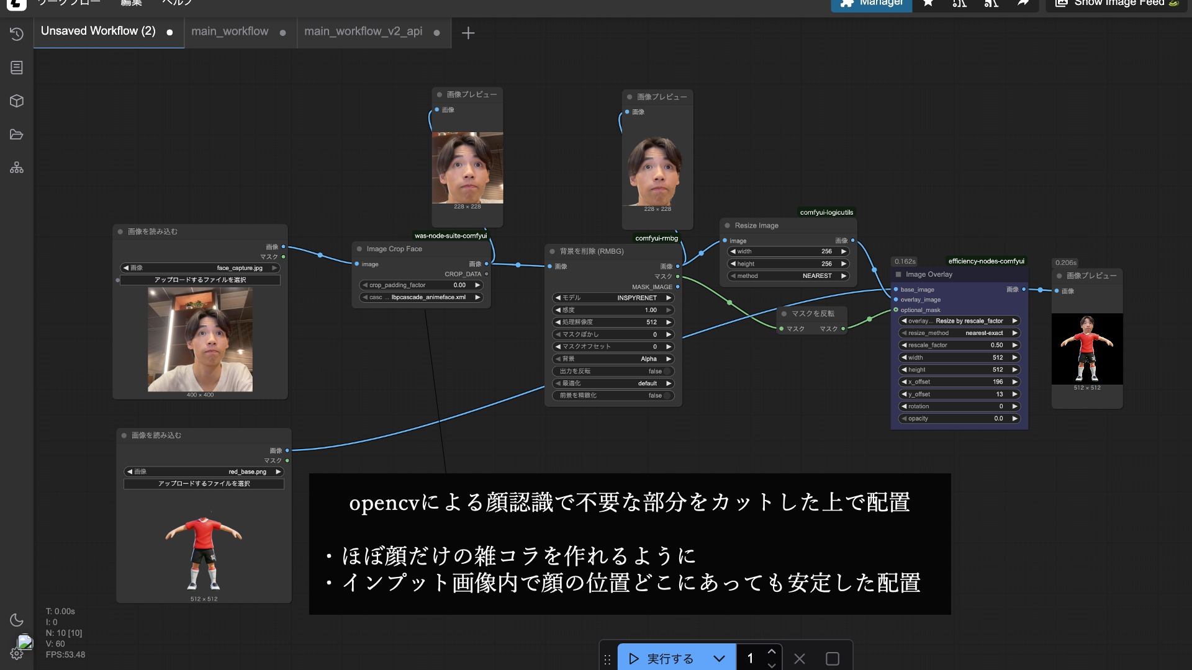Click upload file button under red_base.png
Screen dimensions: 1192x670
(204, 483)
